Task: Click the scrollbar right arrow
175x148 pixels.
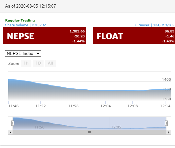Action: tap(169, 132)
